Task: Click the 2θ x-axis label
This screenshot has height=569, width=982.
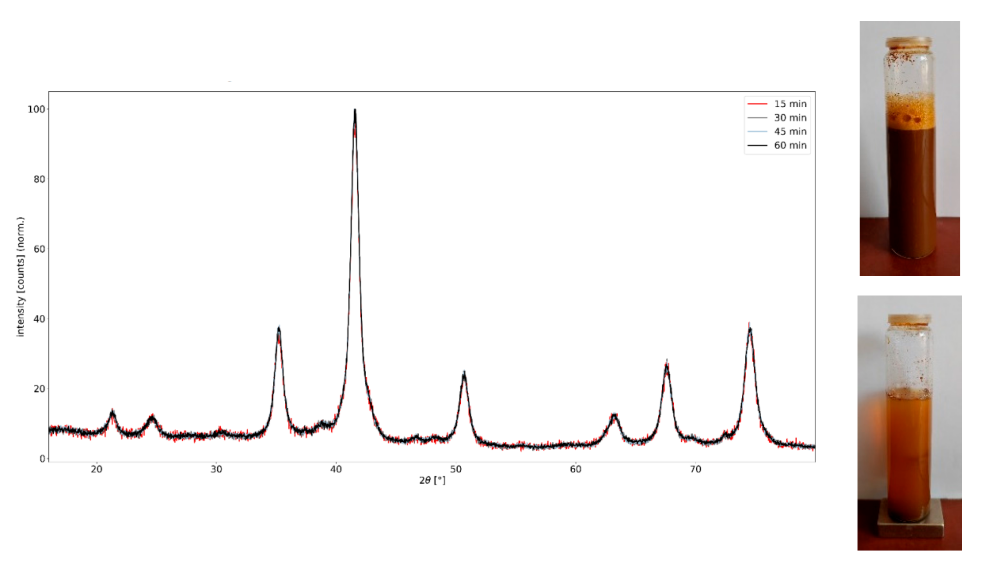Action: pyautogui.click(x=432, y=480)
